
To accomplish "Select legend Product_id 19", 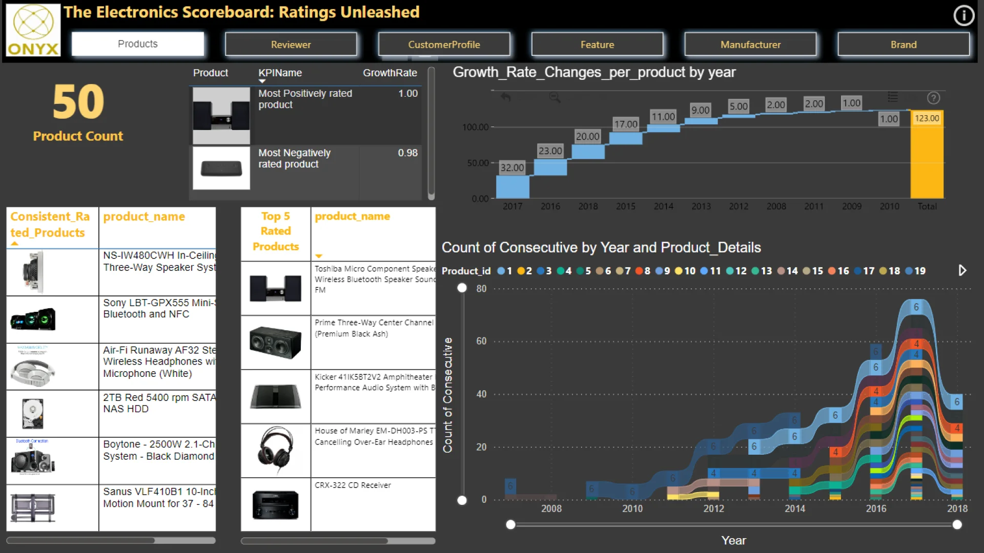I will click(915, 271).
